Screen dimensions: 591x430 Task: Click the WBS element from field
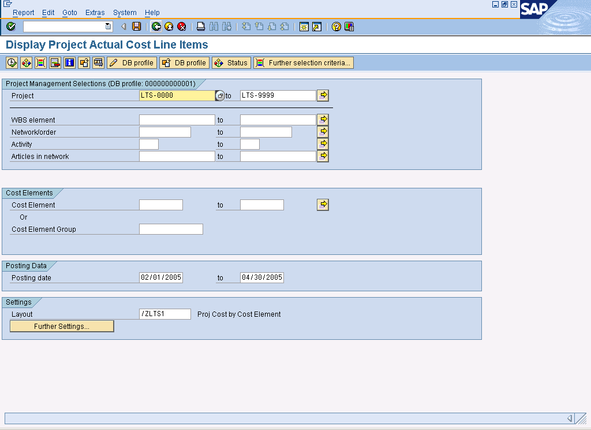point(177,120)
